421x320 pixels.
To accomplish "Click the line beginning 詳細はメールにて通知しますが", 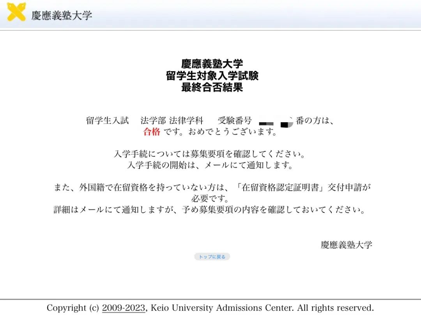I will click(x=210, y=209).
